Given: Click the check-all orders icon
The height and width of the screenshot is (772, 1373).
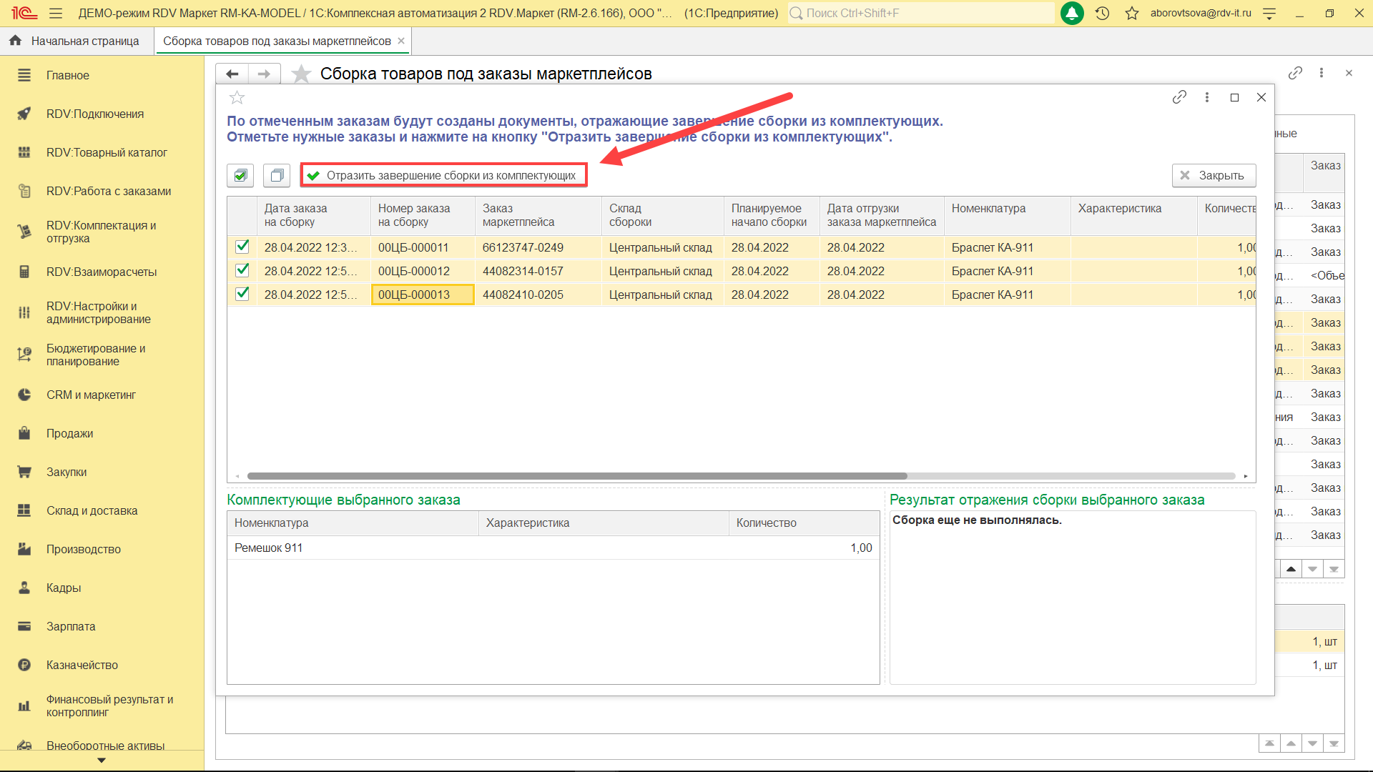Looking at the screenshot, I should (240, 175).
